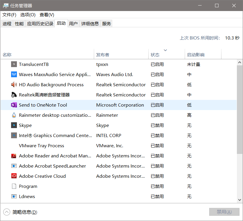
Task: Click the Adobe Creative Cloud icon
Action: coord(14,176)
